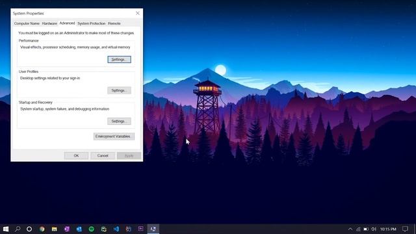416x234 pixels.
Task: Open Startup and Recovery Settings button
Action: click(x=119, y=122)
